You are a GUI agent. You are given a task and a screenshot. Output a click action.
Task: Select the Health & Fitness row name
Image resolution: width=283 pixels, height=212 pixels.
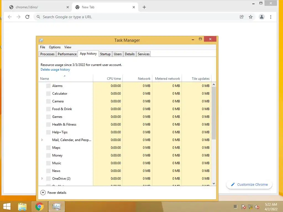pyautogui.click(x=64, y=124)
